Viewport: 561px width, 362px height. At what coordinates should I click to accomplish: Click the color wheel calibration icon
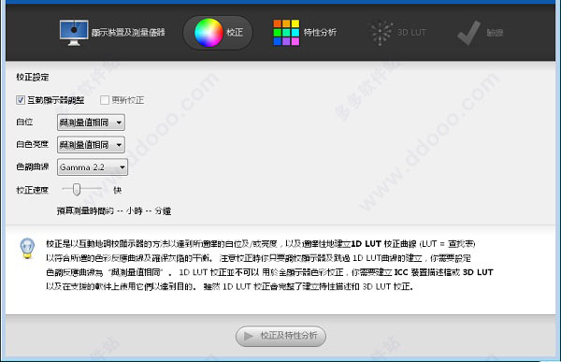coord(209,33)
